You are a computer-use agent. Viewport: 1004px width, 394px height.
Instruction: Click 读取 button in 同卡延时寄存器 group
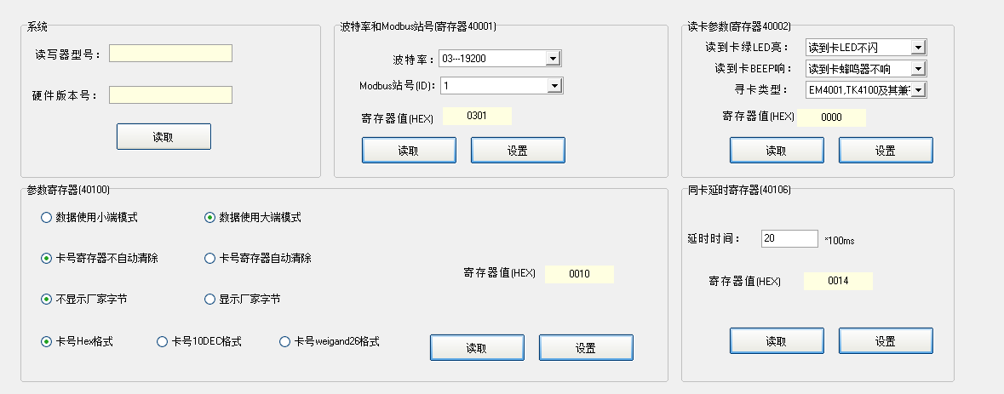pos(776,340)
